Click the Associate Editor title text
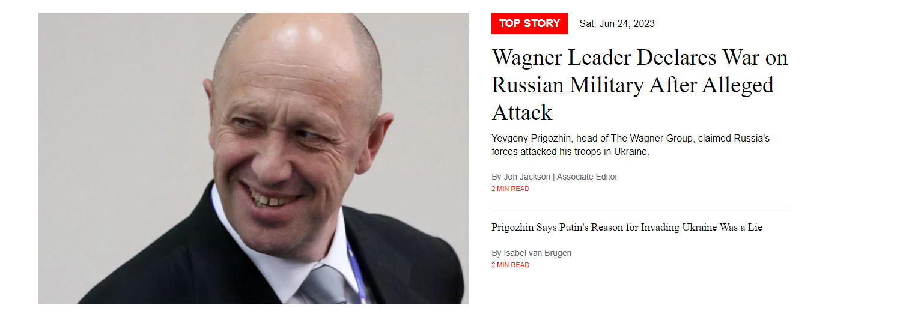 pyautogui.click(x=587, y=177)
